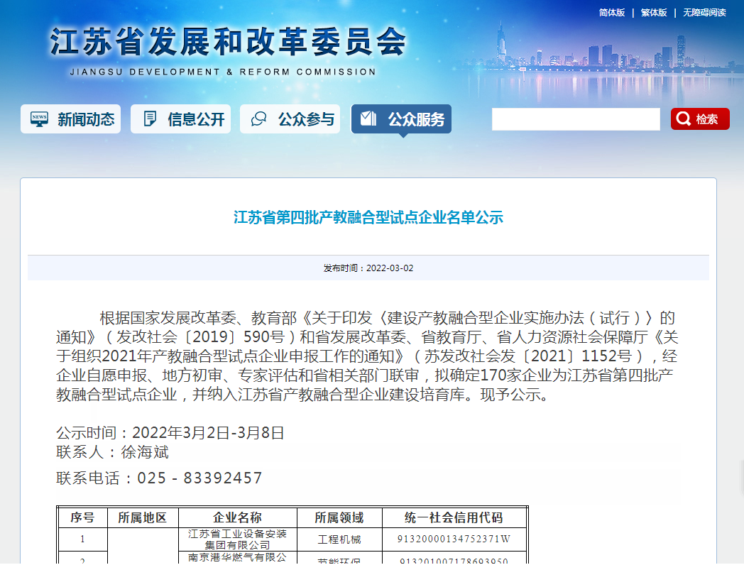Click the credit code 91320000134752371W

point(454,539)
